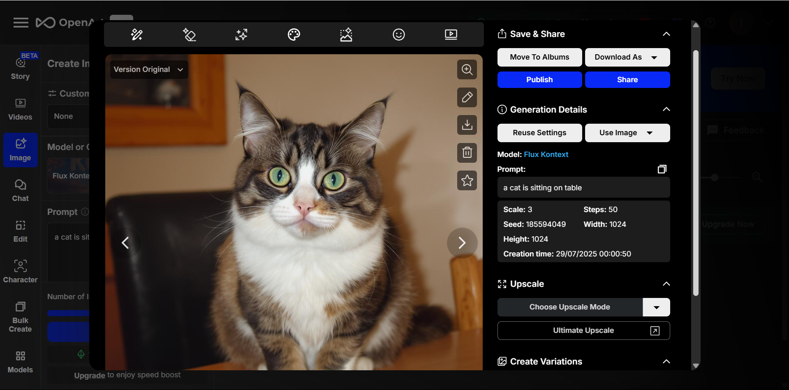Image resolution: width=789 pixels, height=390 pixels.
Task: Select the magic edit pencil tool
Action: pyautogui.click(x=137, y=35)
